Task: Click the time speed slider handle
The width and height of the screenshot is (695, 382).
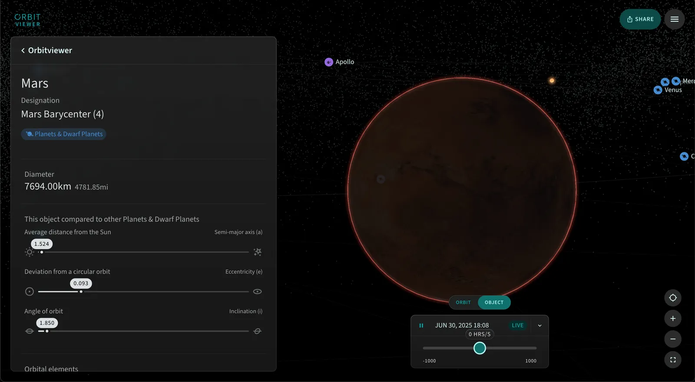Action: tap(480, 348)
